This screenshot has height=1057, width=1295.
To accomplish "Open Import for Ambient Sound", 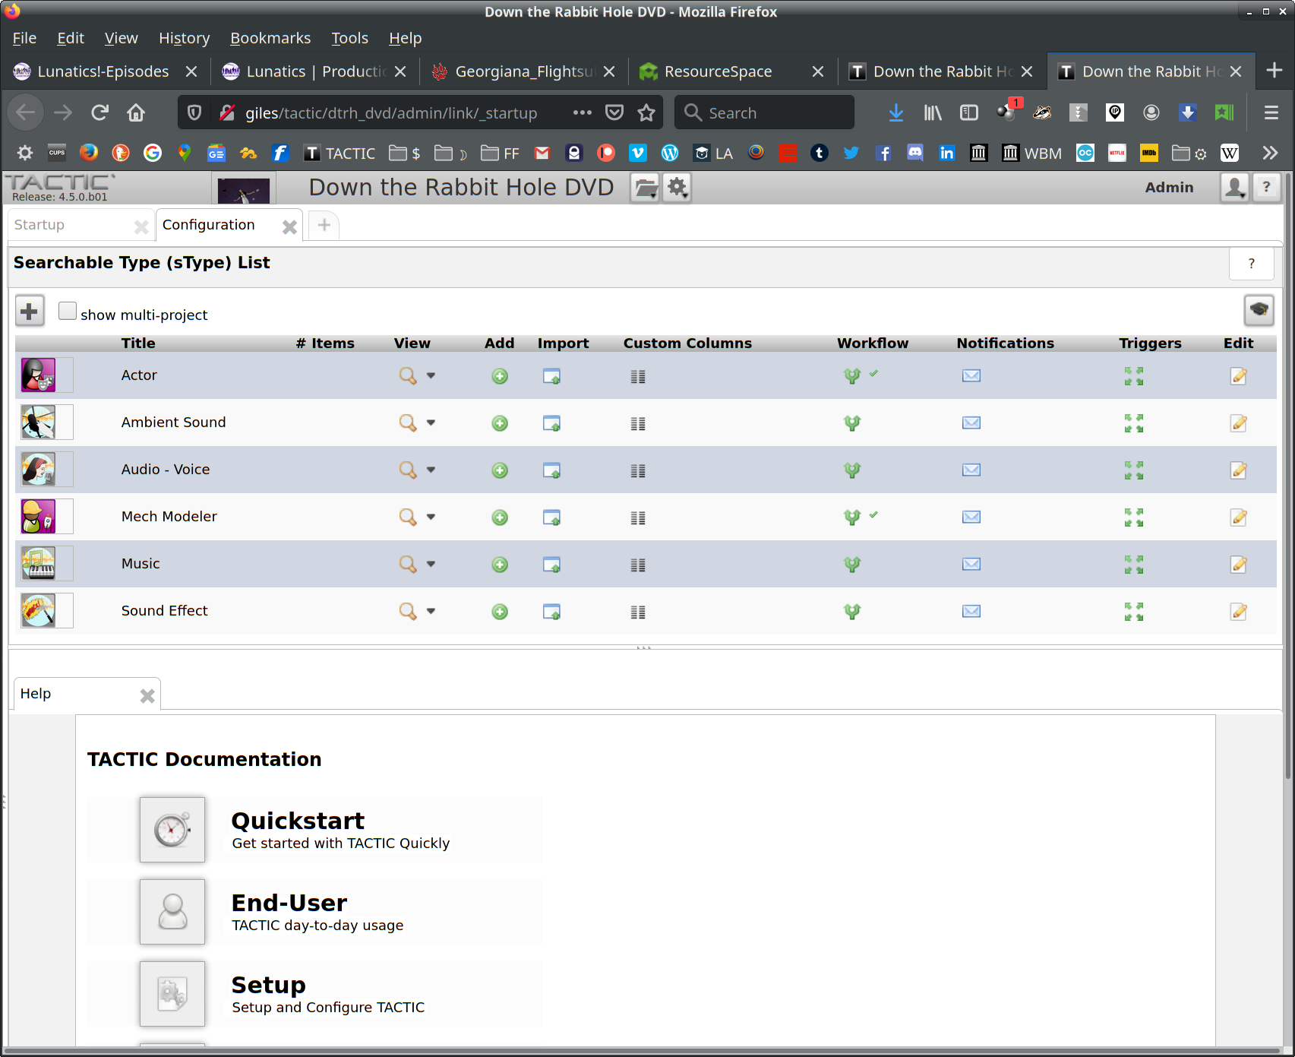I will 551,423.
